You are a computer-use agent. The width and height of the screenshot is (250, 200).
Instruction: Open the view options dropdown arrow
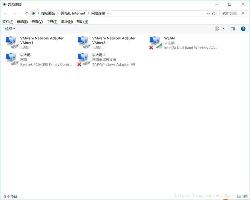pyautogui.click(x=223, y=29)
